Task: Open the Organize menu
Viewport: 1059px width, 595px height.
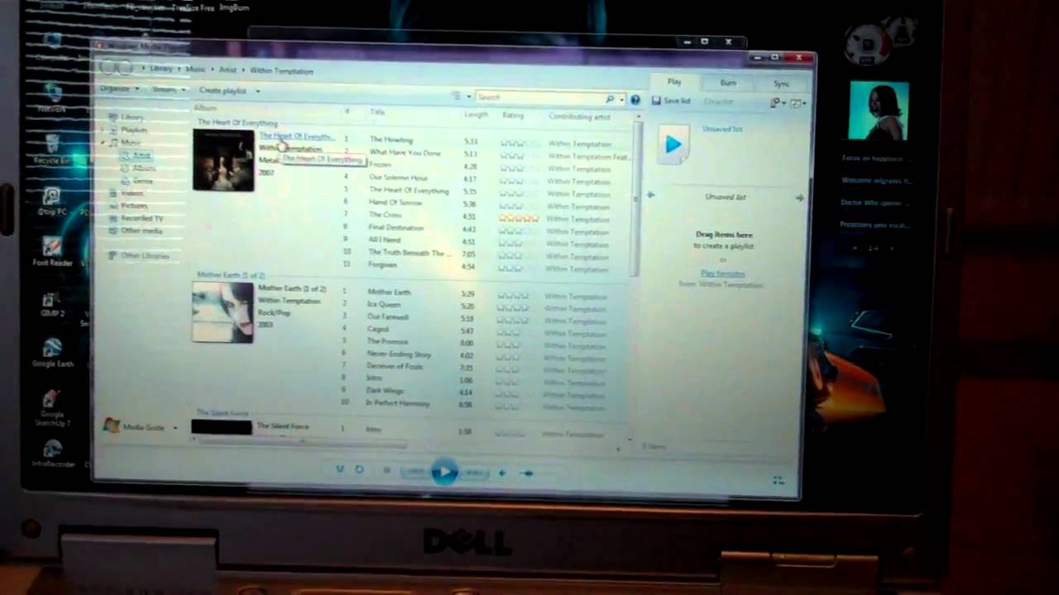Action: point(117,88)
